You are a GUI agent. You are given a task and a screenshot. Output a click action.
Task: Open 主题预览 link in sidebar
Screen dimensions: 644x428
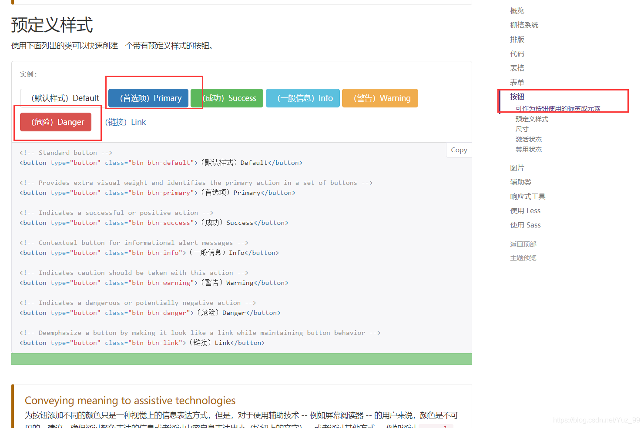click(523, 257)
